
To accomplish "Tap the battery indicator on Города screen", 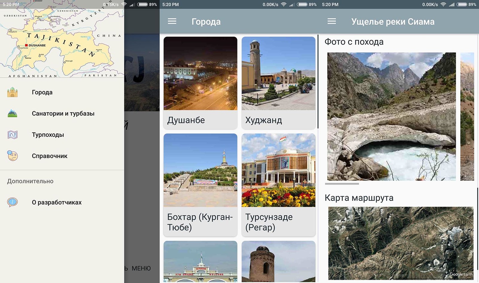I will (x=302, y=4).
